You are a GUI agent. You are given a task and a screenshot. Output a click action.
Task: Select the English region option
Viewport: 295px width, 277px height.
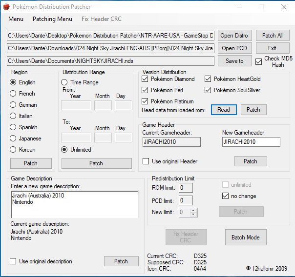pyautogui.click(x=13, y=82)
